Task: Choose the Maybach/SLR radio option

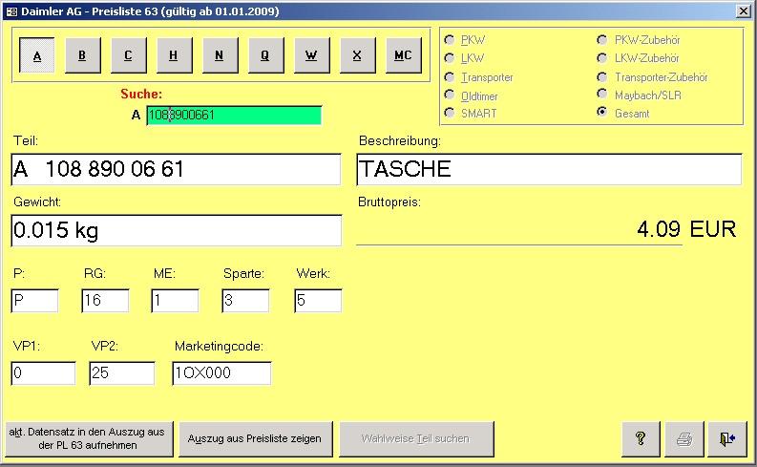Action: click(x=602, y=94)
